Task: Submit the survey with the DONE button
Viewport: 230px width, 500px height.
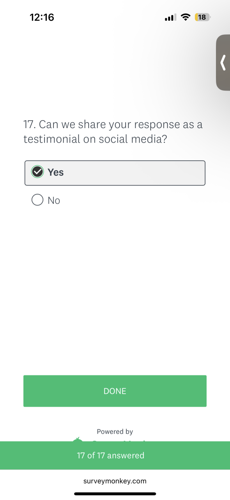Action: [115, 391]
